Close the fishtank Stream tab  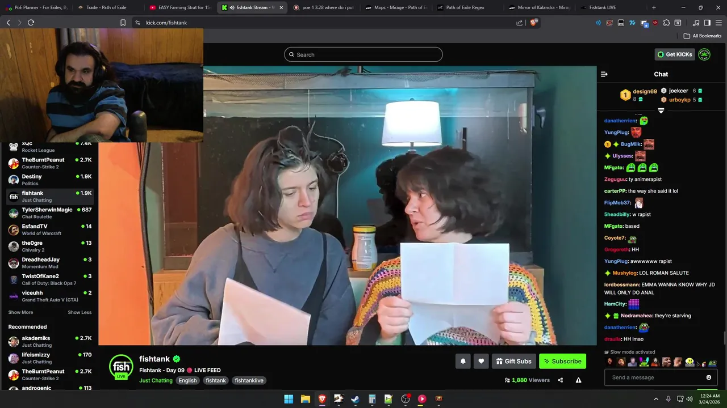tap(281, 7)
